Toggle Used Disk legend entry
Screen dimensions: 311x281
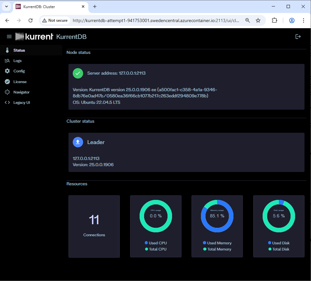tap(279, 243)
